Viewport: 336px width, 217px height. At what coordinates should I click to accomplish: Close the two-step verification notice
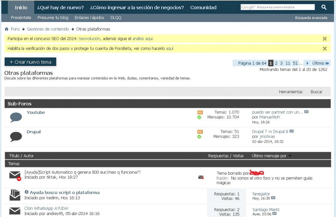(x=324, y=49)
